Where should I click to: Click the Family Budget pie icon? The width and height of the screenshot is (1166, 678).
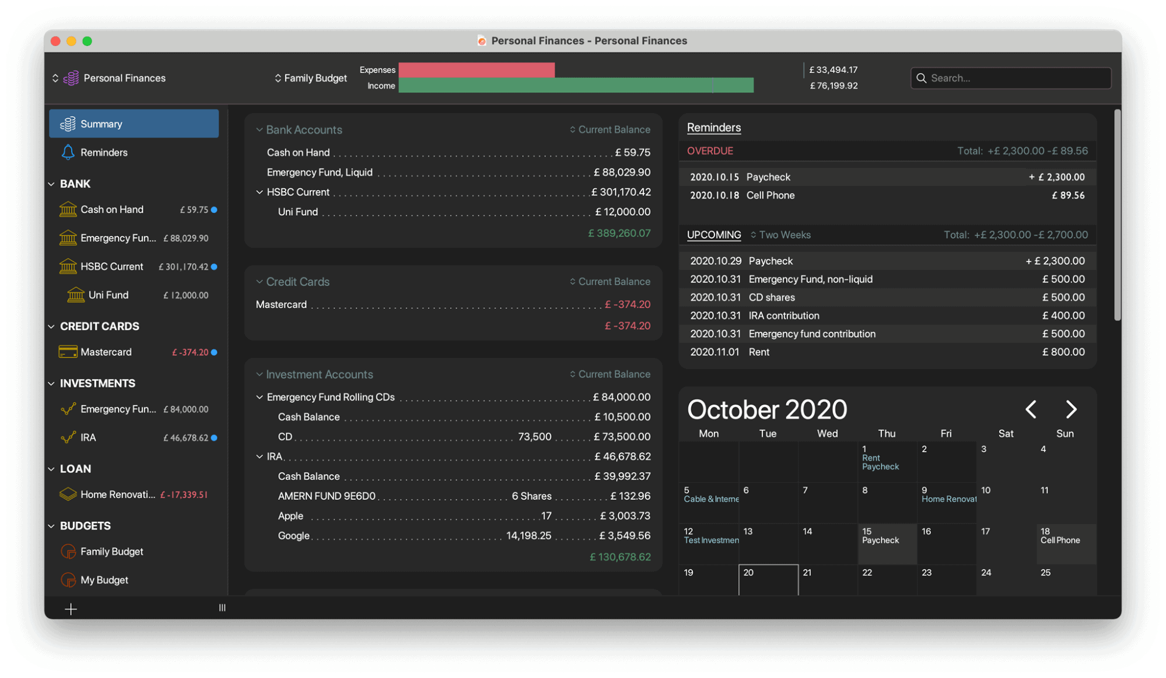pos(68,551)
